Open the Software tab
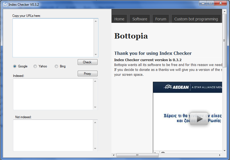230x160 pixels. 140,19
